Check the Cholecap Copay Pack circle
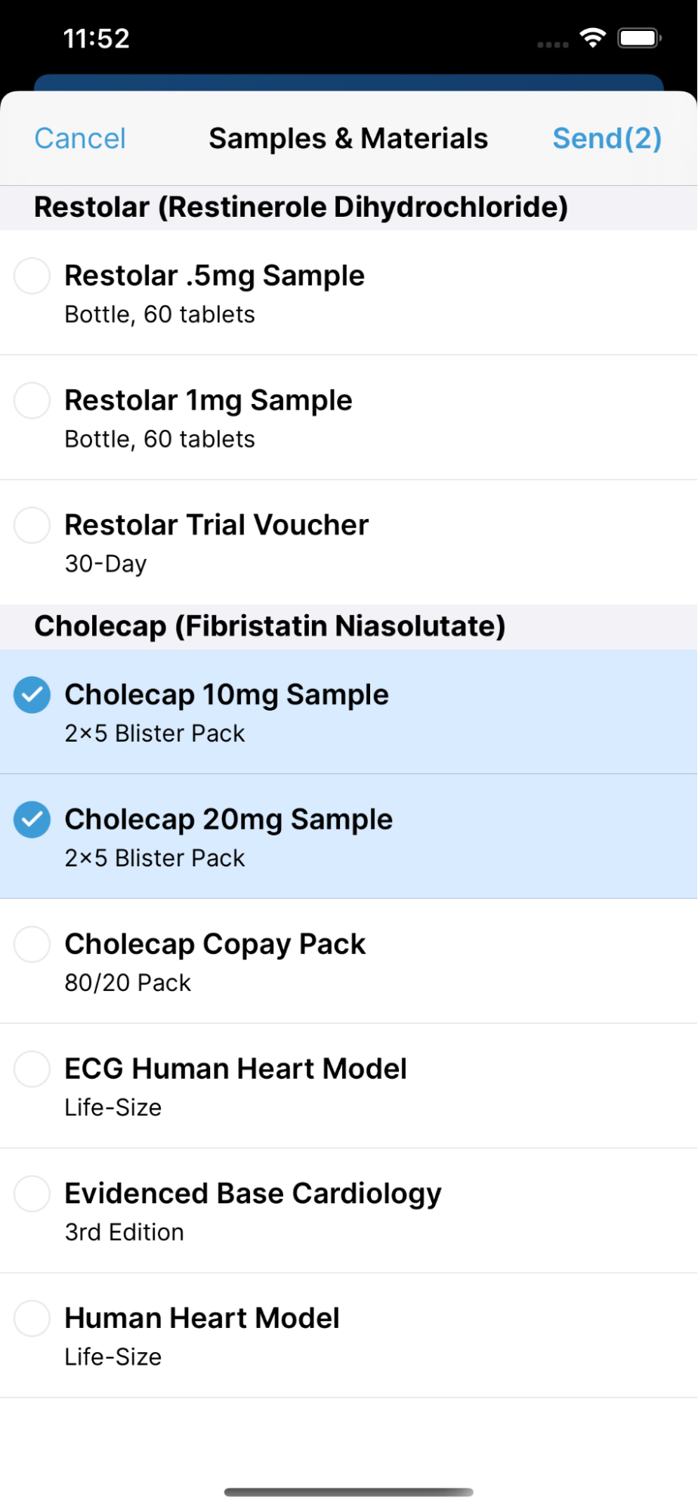Screen dimensions: 698x1510 (x=32, y=944)
